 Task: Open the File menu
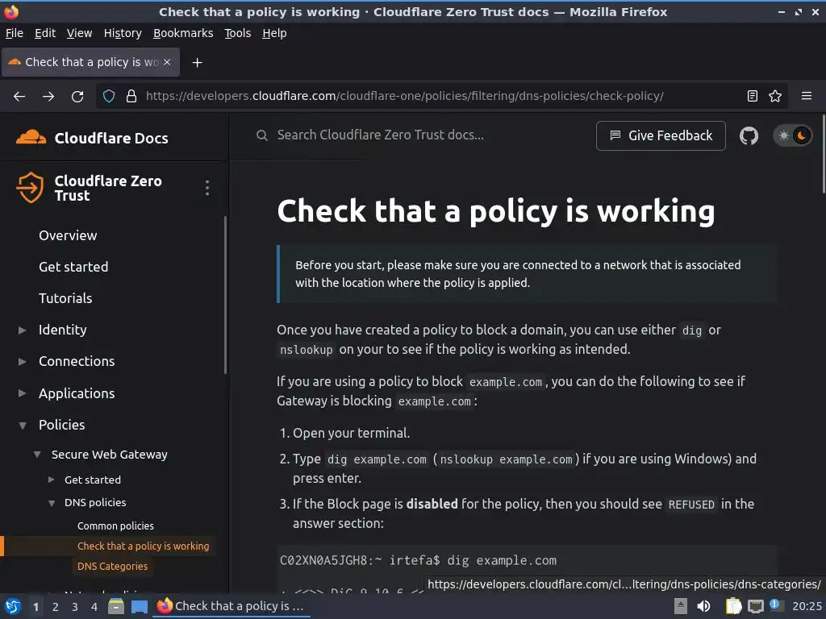[x=15, y=33]
